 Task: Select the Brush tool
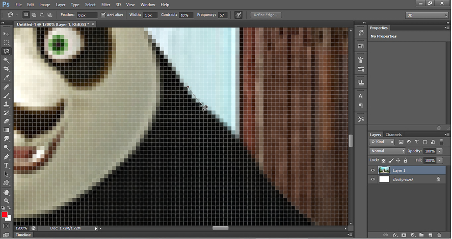tap(6, 95)
